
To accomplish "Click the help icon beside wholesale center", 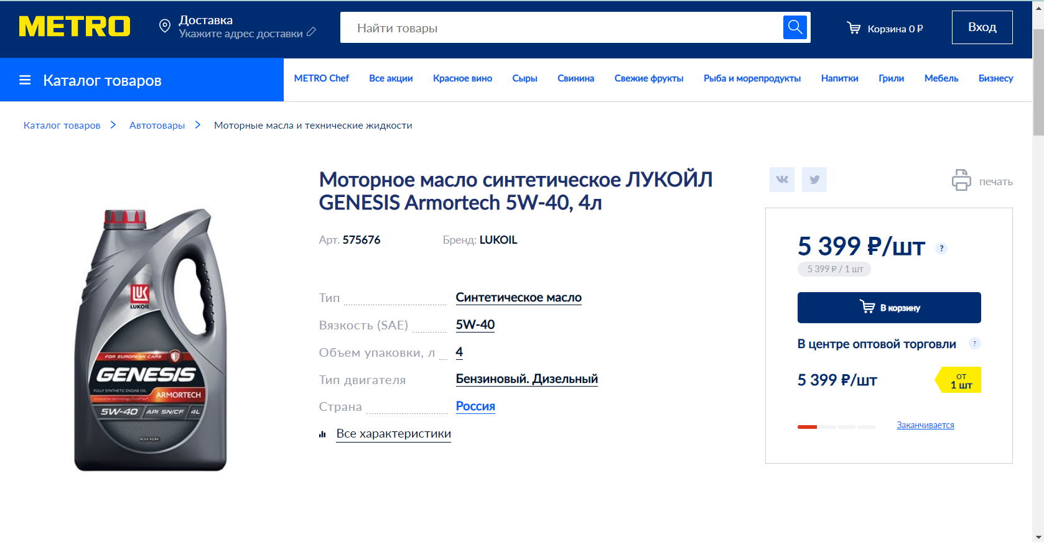I will 974,343.
